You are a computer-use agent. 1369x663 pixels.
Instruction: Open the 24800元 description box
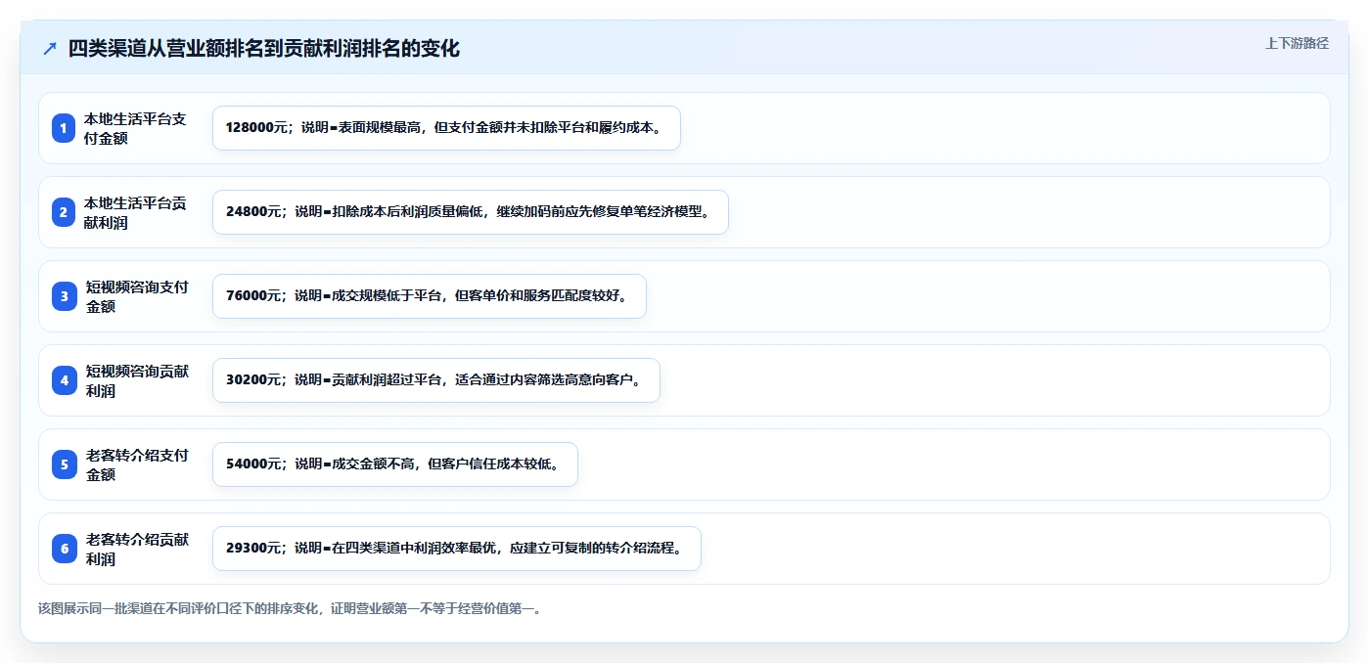point(471,212)
